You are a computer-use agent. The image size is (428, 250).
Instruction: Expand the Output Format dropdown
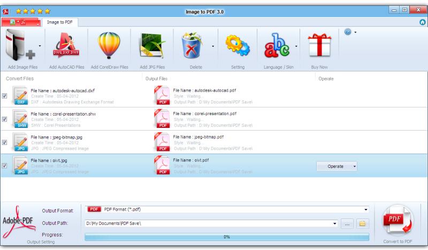click(x=366, y=209)
